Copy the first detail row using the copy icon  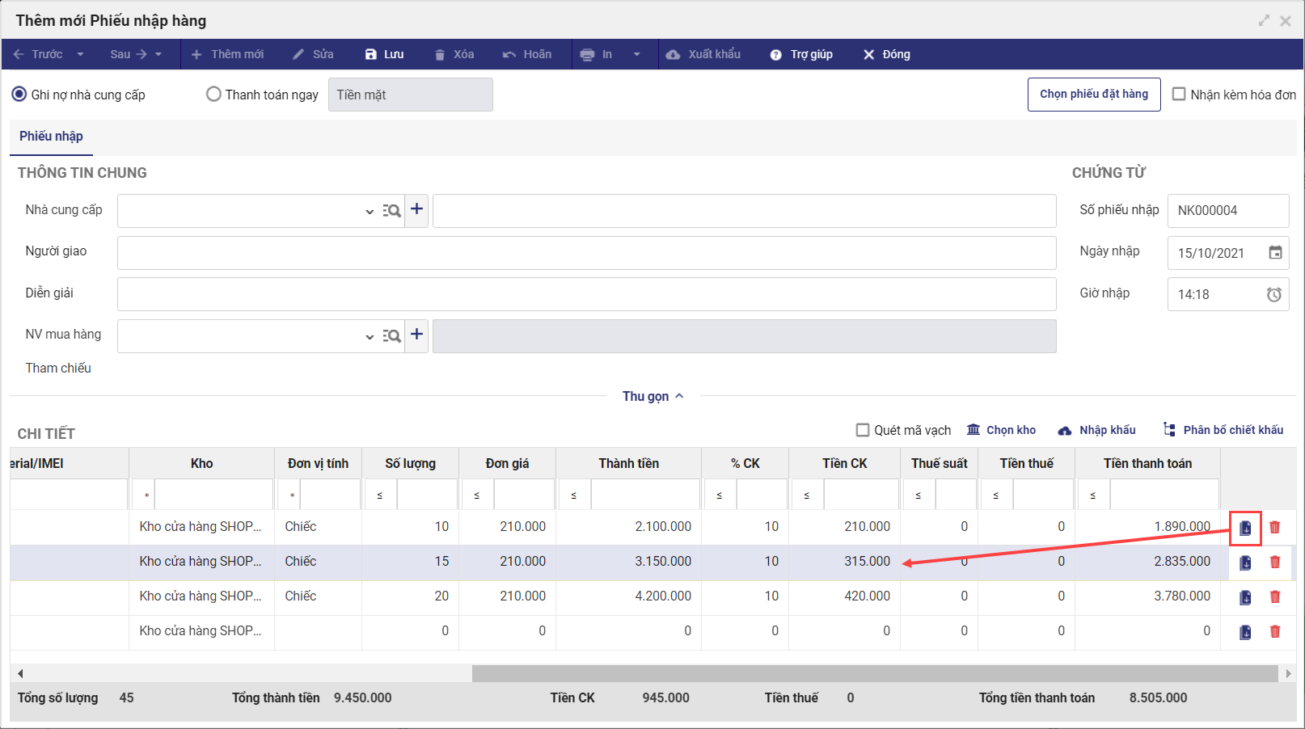coord(1245,528)
